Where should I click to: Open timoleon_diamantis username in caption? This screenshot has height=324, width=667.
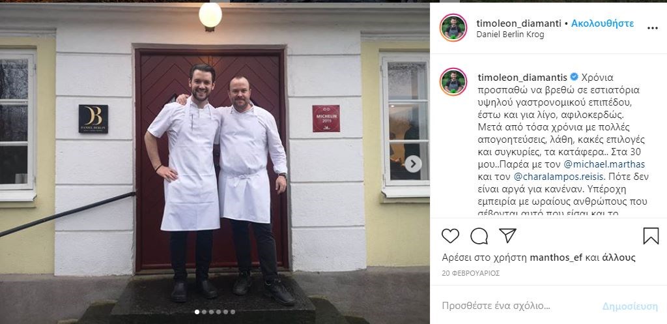point(522,78)
